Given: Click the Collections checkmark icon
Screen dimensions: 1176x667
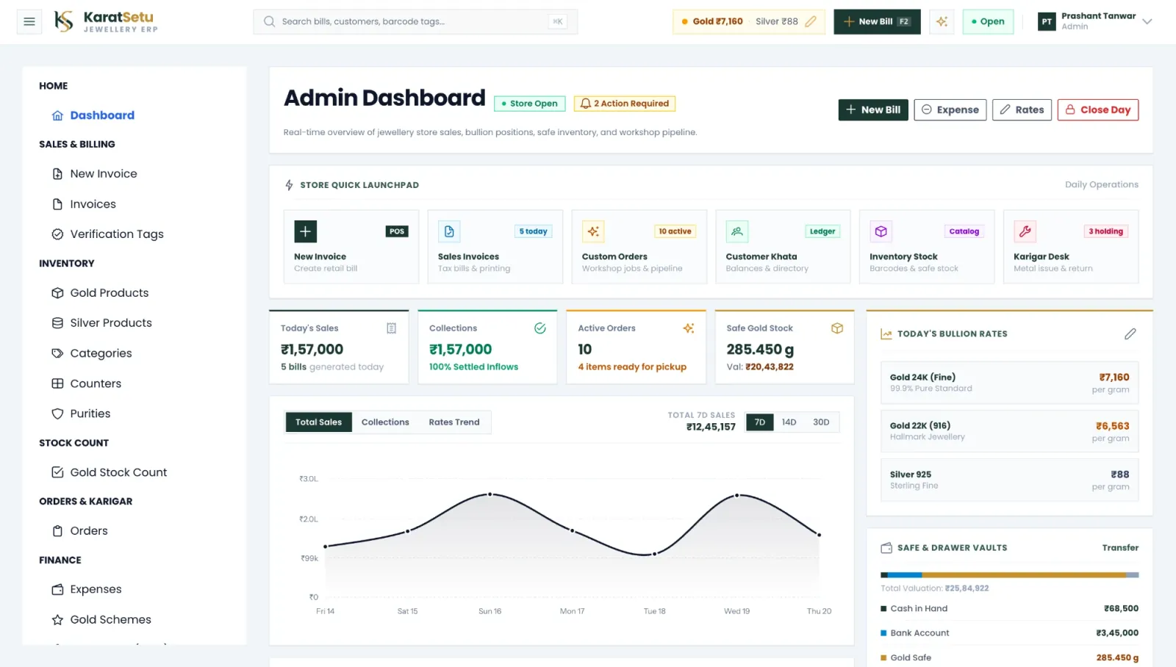Looking at the screenshot, I should coord(540,328).
